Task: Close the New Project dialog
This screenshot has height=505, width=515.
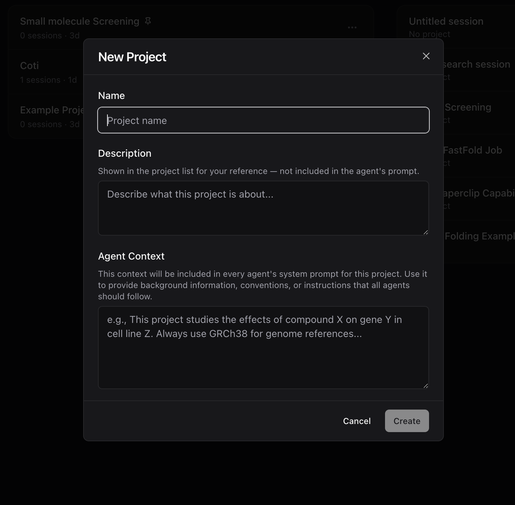Action: tap(426, 56)
